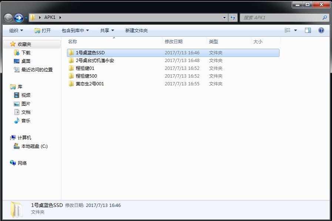Open 桌面 from the navigation pane
Viewport: 332px width, 221px height.
tap(26, 61)
